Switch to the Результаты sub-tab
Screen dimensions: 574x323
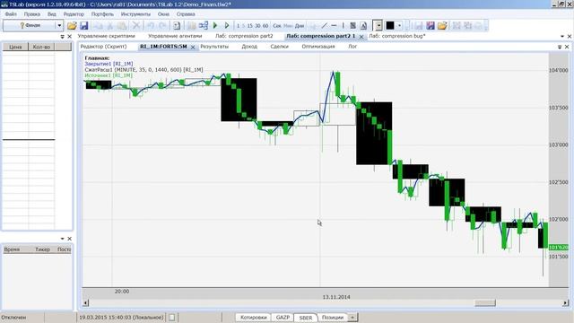click(214, 47)
